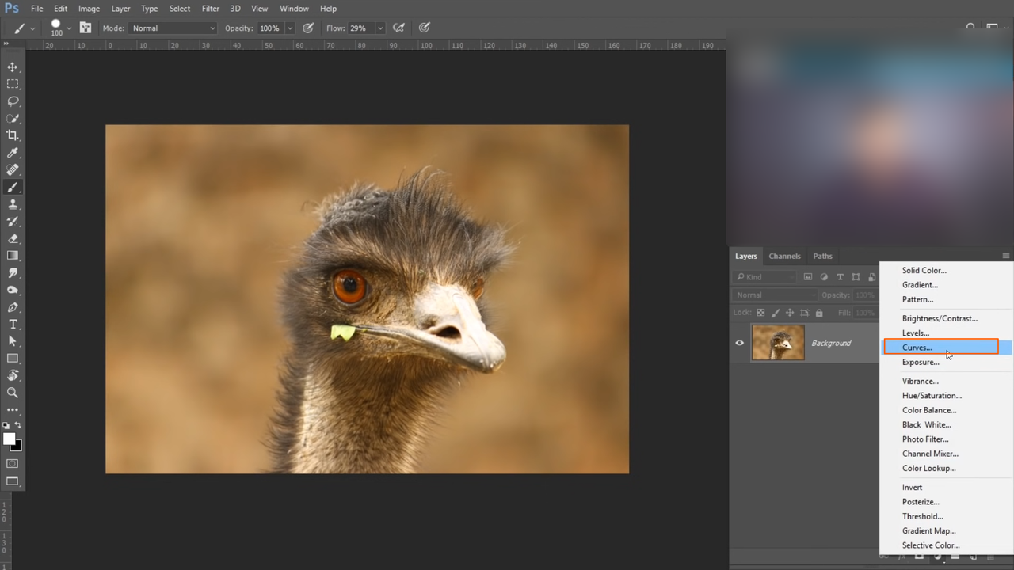Choose Curves from the adjustment menu

tap(917, 347)
